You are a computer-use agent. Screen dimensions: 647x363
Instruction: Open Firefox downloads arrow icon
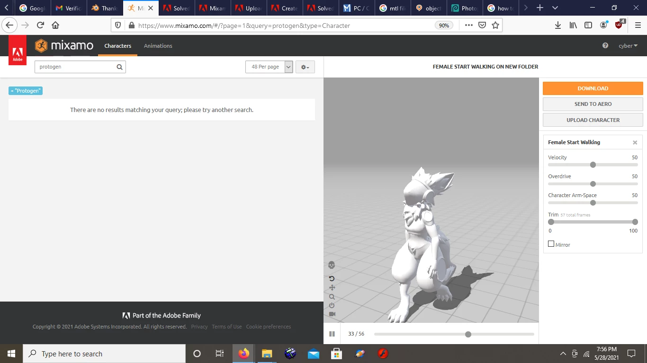558,26
